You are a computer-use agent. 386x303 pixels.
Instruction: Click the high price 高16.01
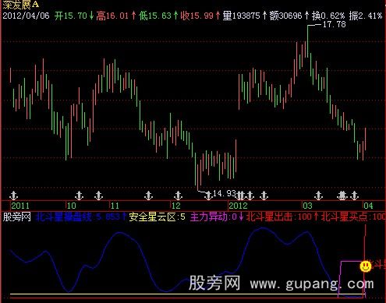(112, 16)
